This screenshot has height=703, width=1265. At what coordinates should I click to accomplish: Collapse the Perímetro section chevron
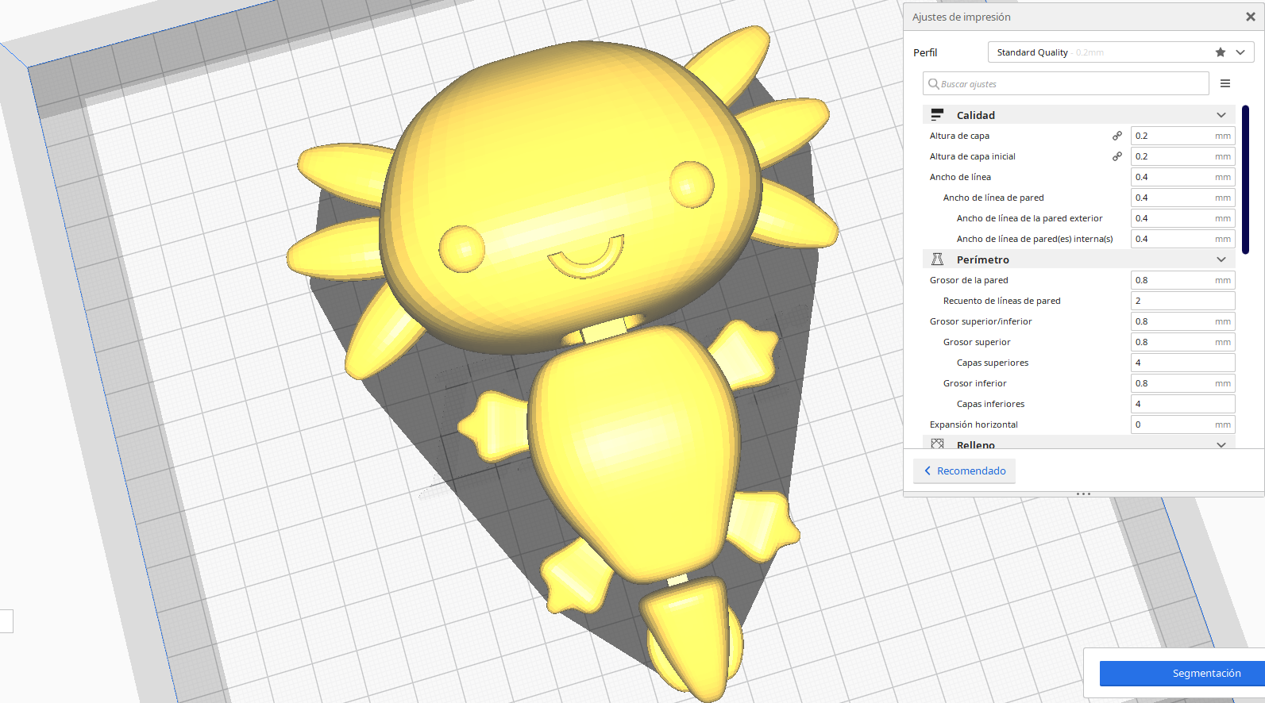click(x=1221, y=259)
